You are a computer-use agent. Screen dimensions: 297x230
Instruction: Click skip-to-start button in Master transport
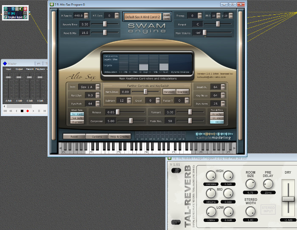pos(5,111)
